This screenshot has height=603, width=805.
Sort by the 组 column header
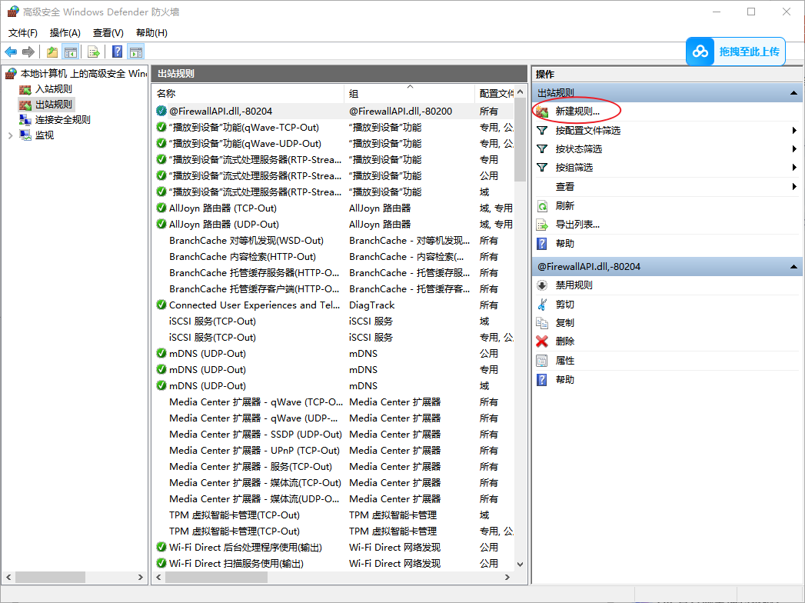pyautogui.click(x=409, y=94)
